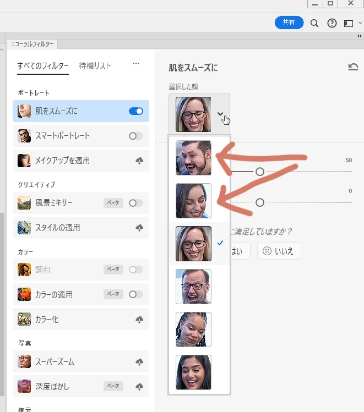Download メイクアップを適用 filter cloud icon

139,161
